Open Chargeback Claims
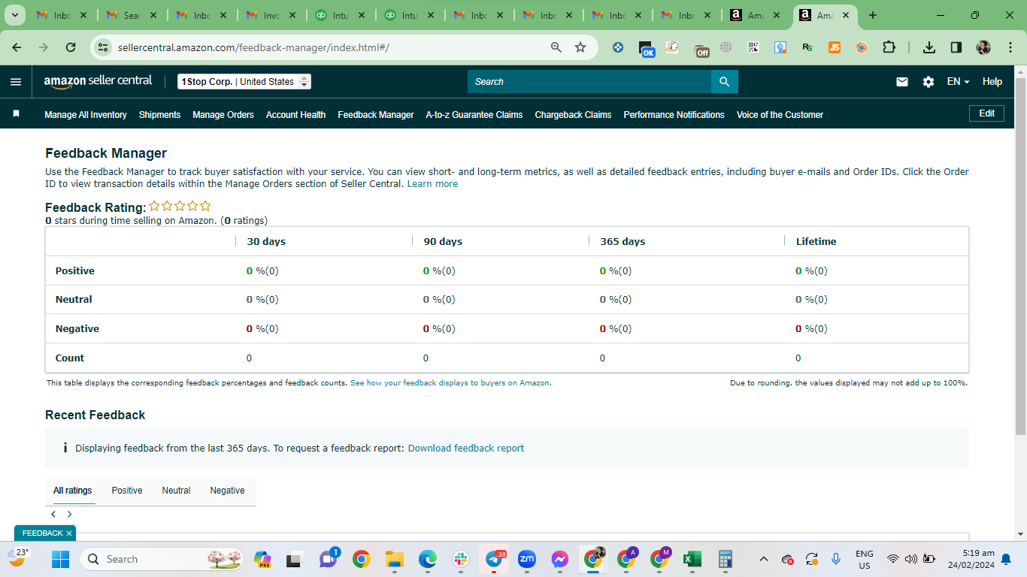 click(x=573, y=115)
